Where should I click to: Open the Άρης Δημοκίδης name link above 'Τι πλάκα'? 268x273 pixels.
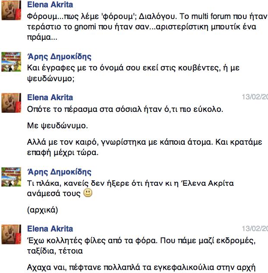click(59, 172)
